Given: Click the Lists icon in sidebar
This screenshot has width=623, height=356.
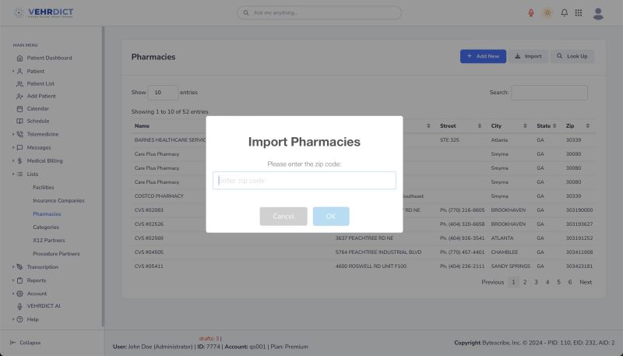Looking at the screenshot, I should [x=20, y=174].
